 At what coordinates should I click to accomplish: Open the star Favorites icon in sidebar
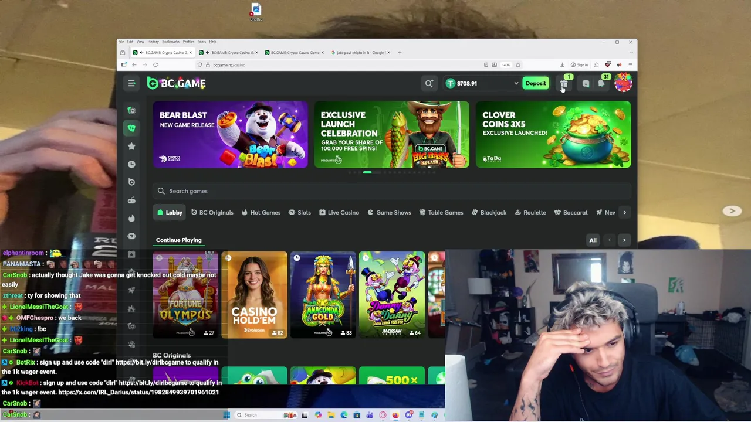[x=131, y=146]
